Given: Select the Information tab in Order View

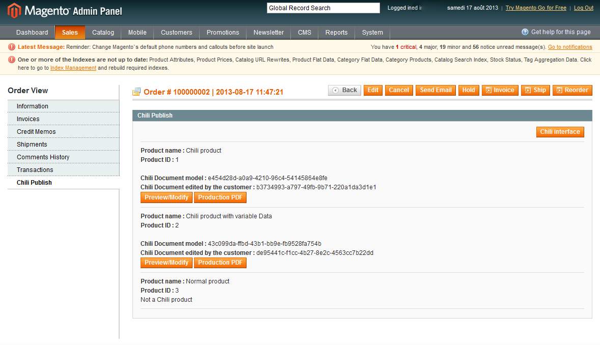Looking at the screenshot, I should click(64, 106).
